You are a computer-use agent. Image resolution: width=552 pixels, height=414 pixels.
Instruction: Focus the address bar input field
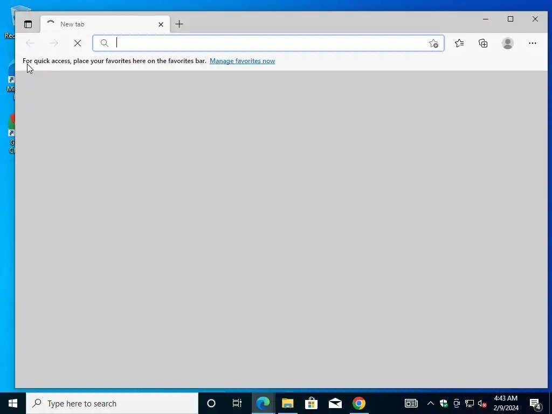(x=270, y=43)
